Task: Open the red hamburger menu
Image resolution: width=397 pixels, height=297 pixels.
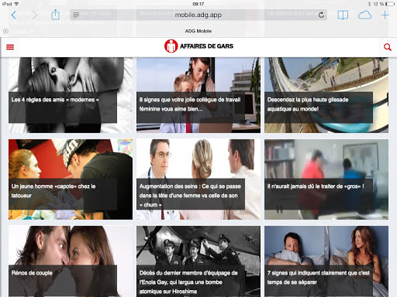Action: click(10, 47)
